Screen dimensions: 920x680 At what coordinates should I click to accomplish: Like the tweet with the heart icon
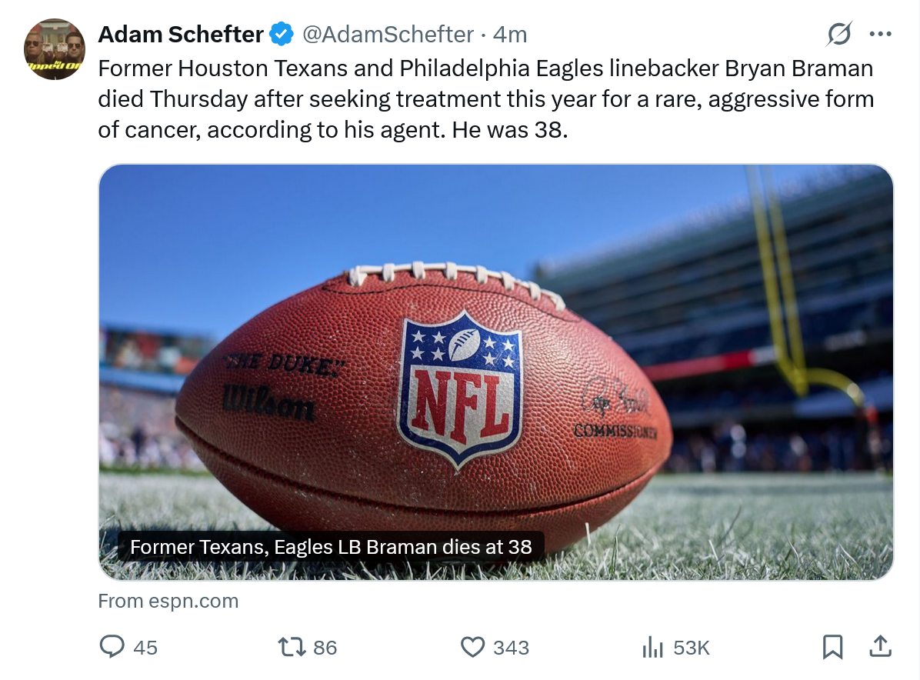[472, 647]
